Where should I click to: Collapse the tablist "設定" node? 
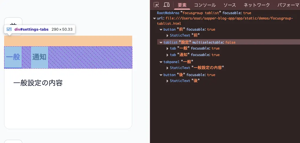point(161,42)
